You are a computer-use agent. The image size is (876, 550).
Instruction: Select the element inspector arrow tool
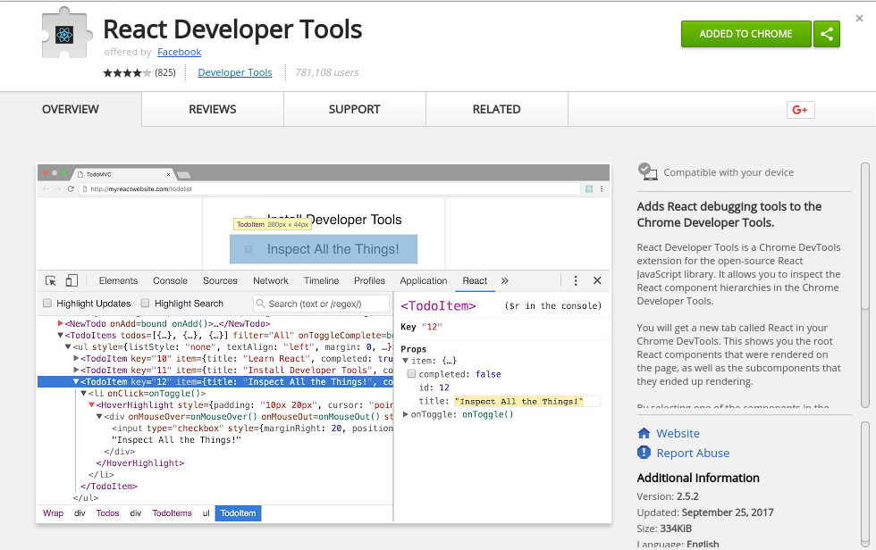pyautogui.click(x=51, y=280)
